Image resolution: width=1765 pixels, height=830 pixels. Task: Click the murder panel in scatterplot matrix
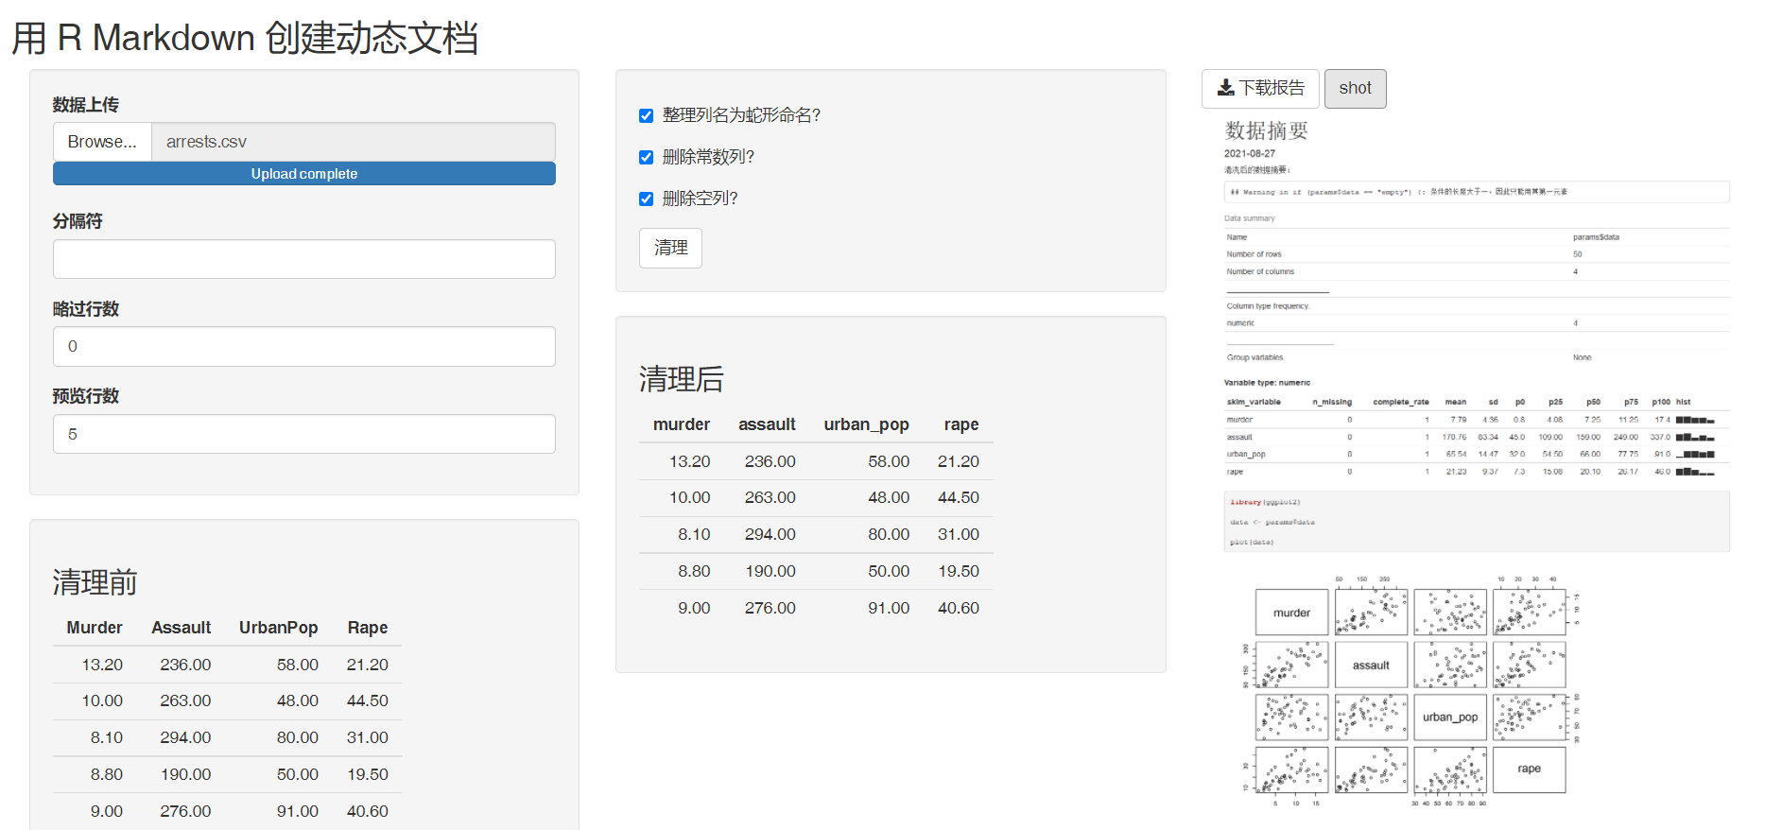click(1291, 613)
